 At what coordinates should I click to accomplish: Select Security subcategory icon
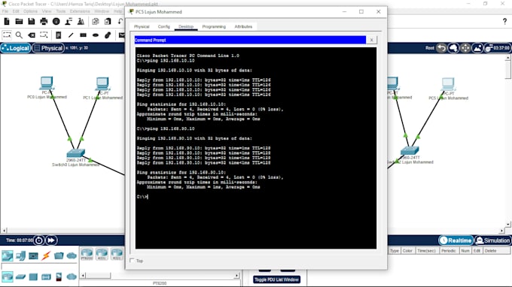59,277
